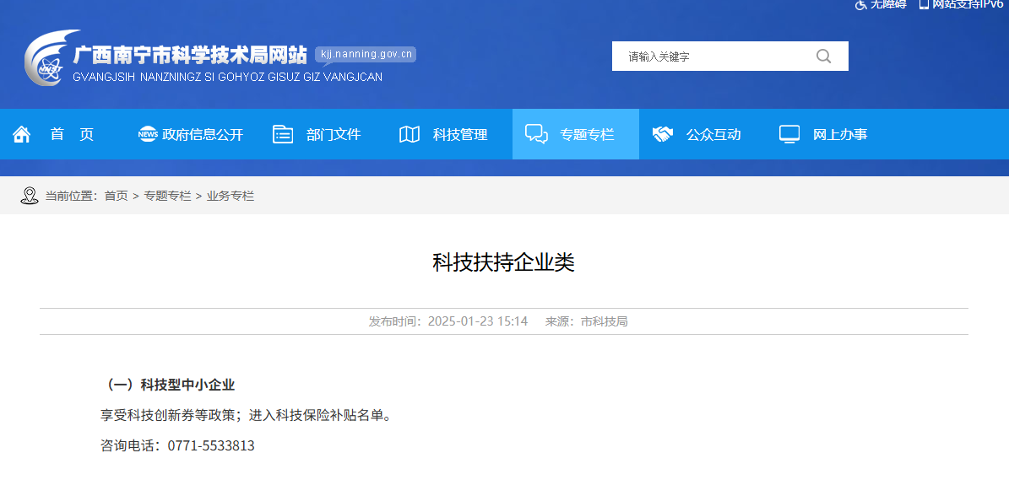Click the kjj.nanning.gov.cn domain badge
The width and height of the screenshot is (1009, 496).
(x=365, y=54)
